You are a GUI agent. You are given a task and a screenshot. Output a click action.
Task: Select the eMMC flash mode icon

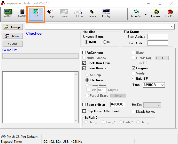point(8,13)
